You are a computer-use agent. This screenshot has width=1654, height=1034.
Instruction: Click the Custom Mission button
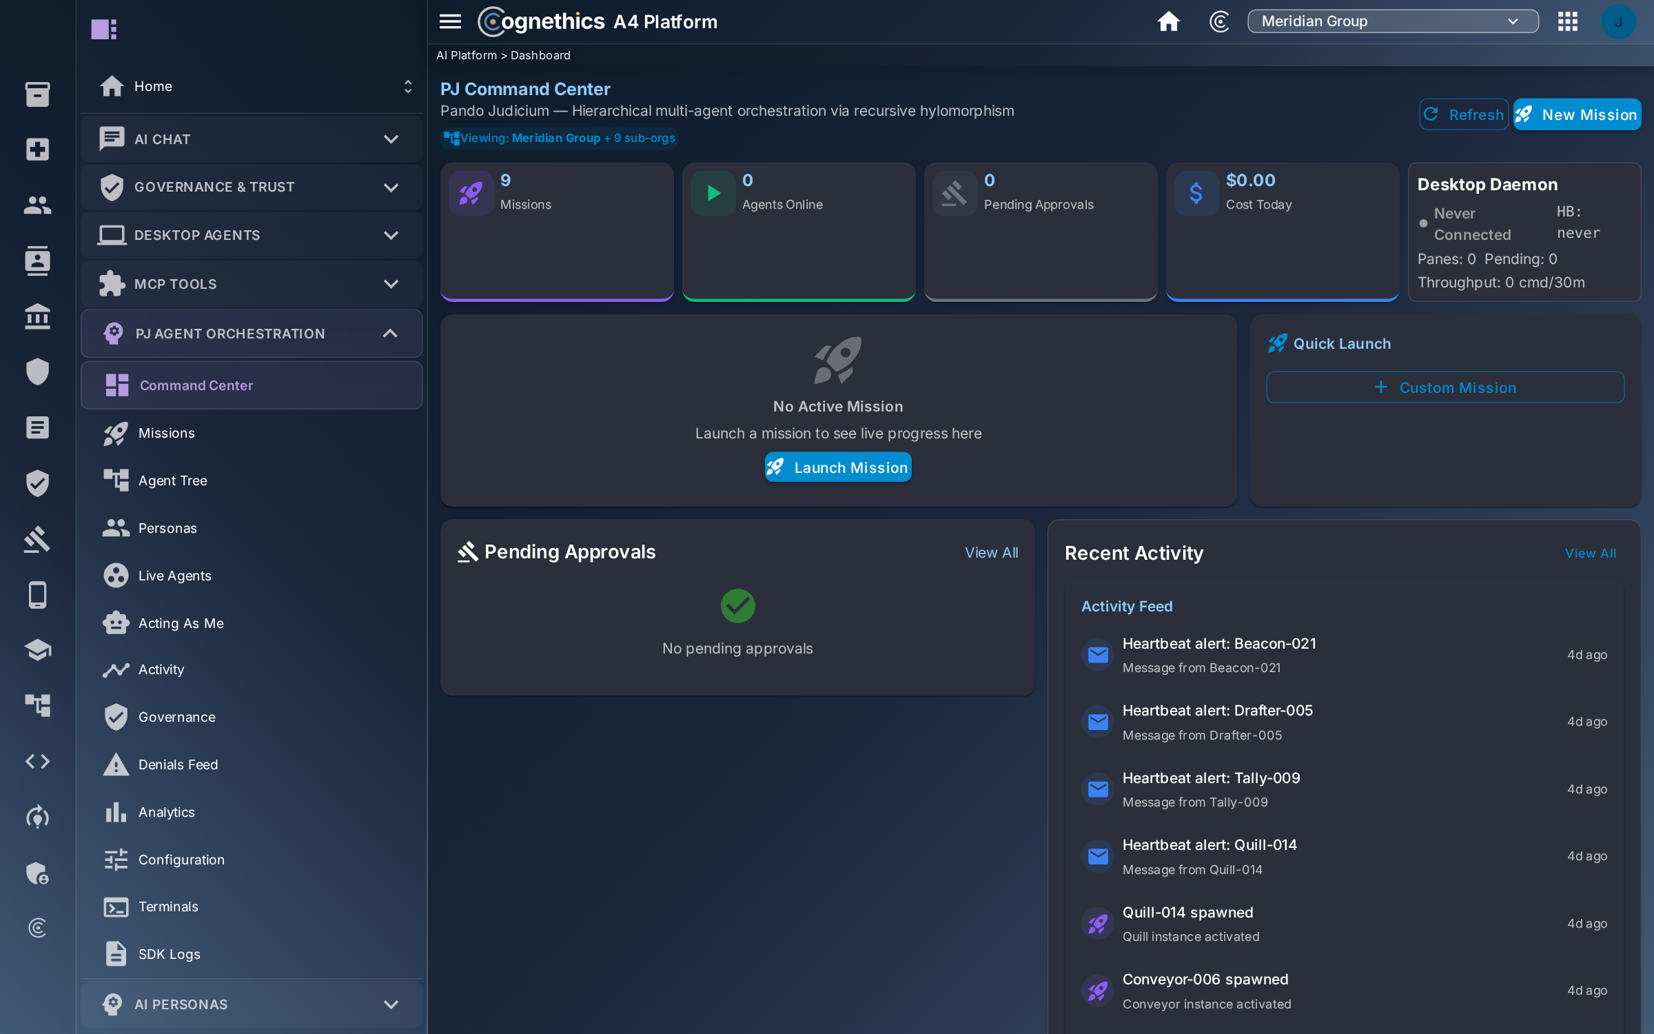(1445, 387)
